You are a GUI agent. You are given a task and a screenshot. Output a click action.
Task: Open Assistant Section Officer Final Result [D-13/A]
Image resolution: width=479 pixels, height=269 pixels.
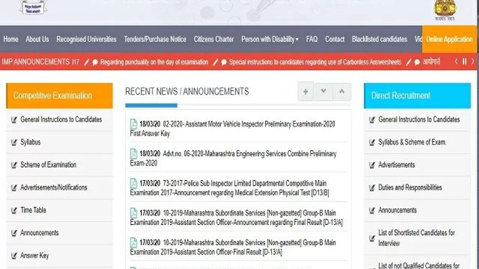click(233, 247)
